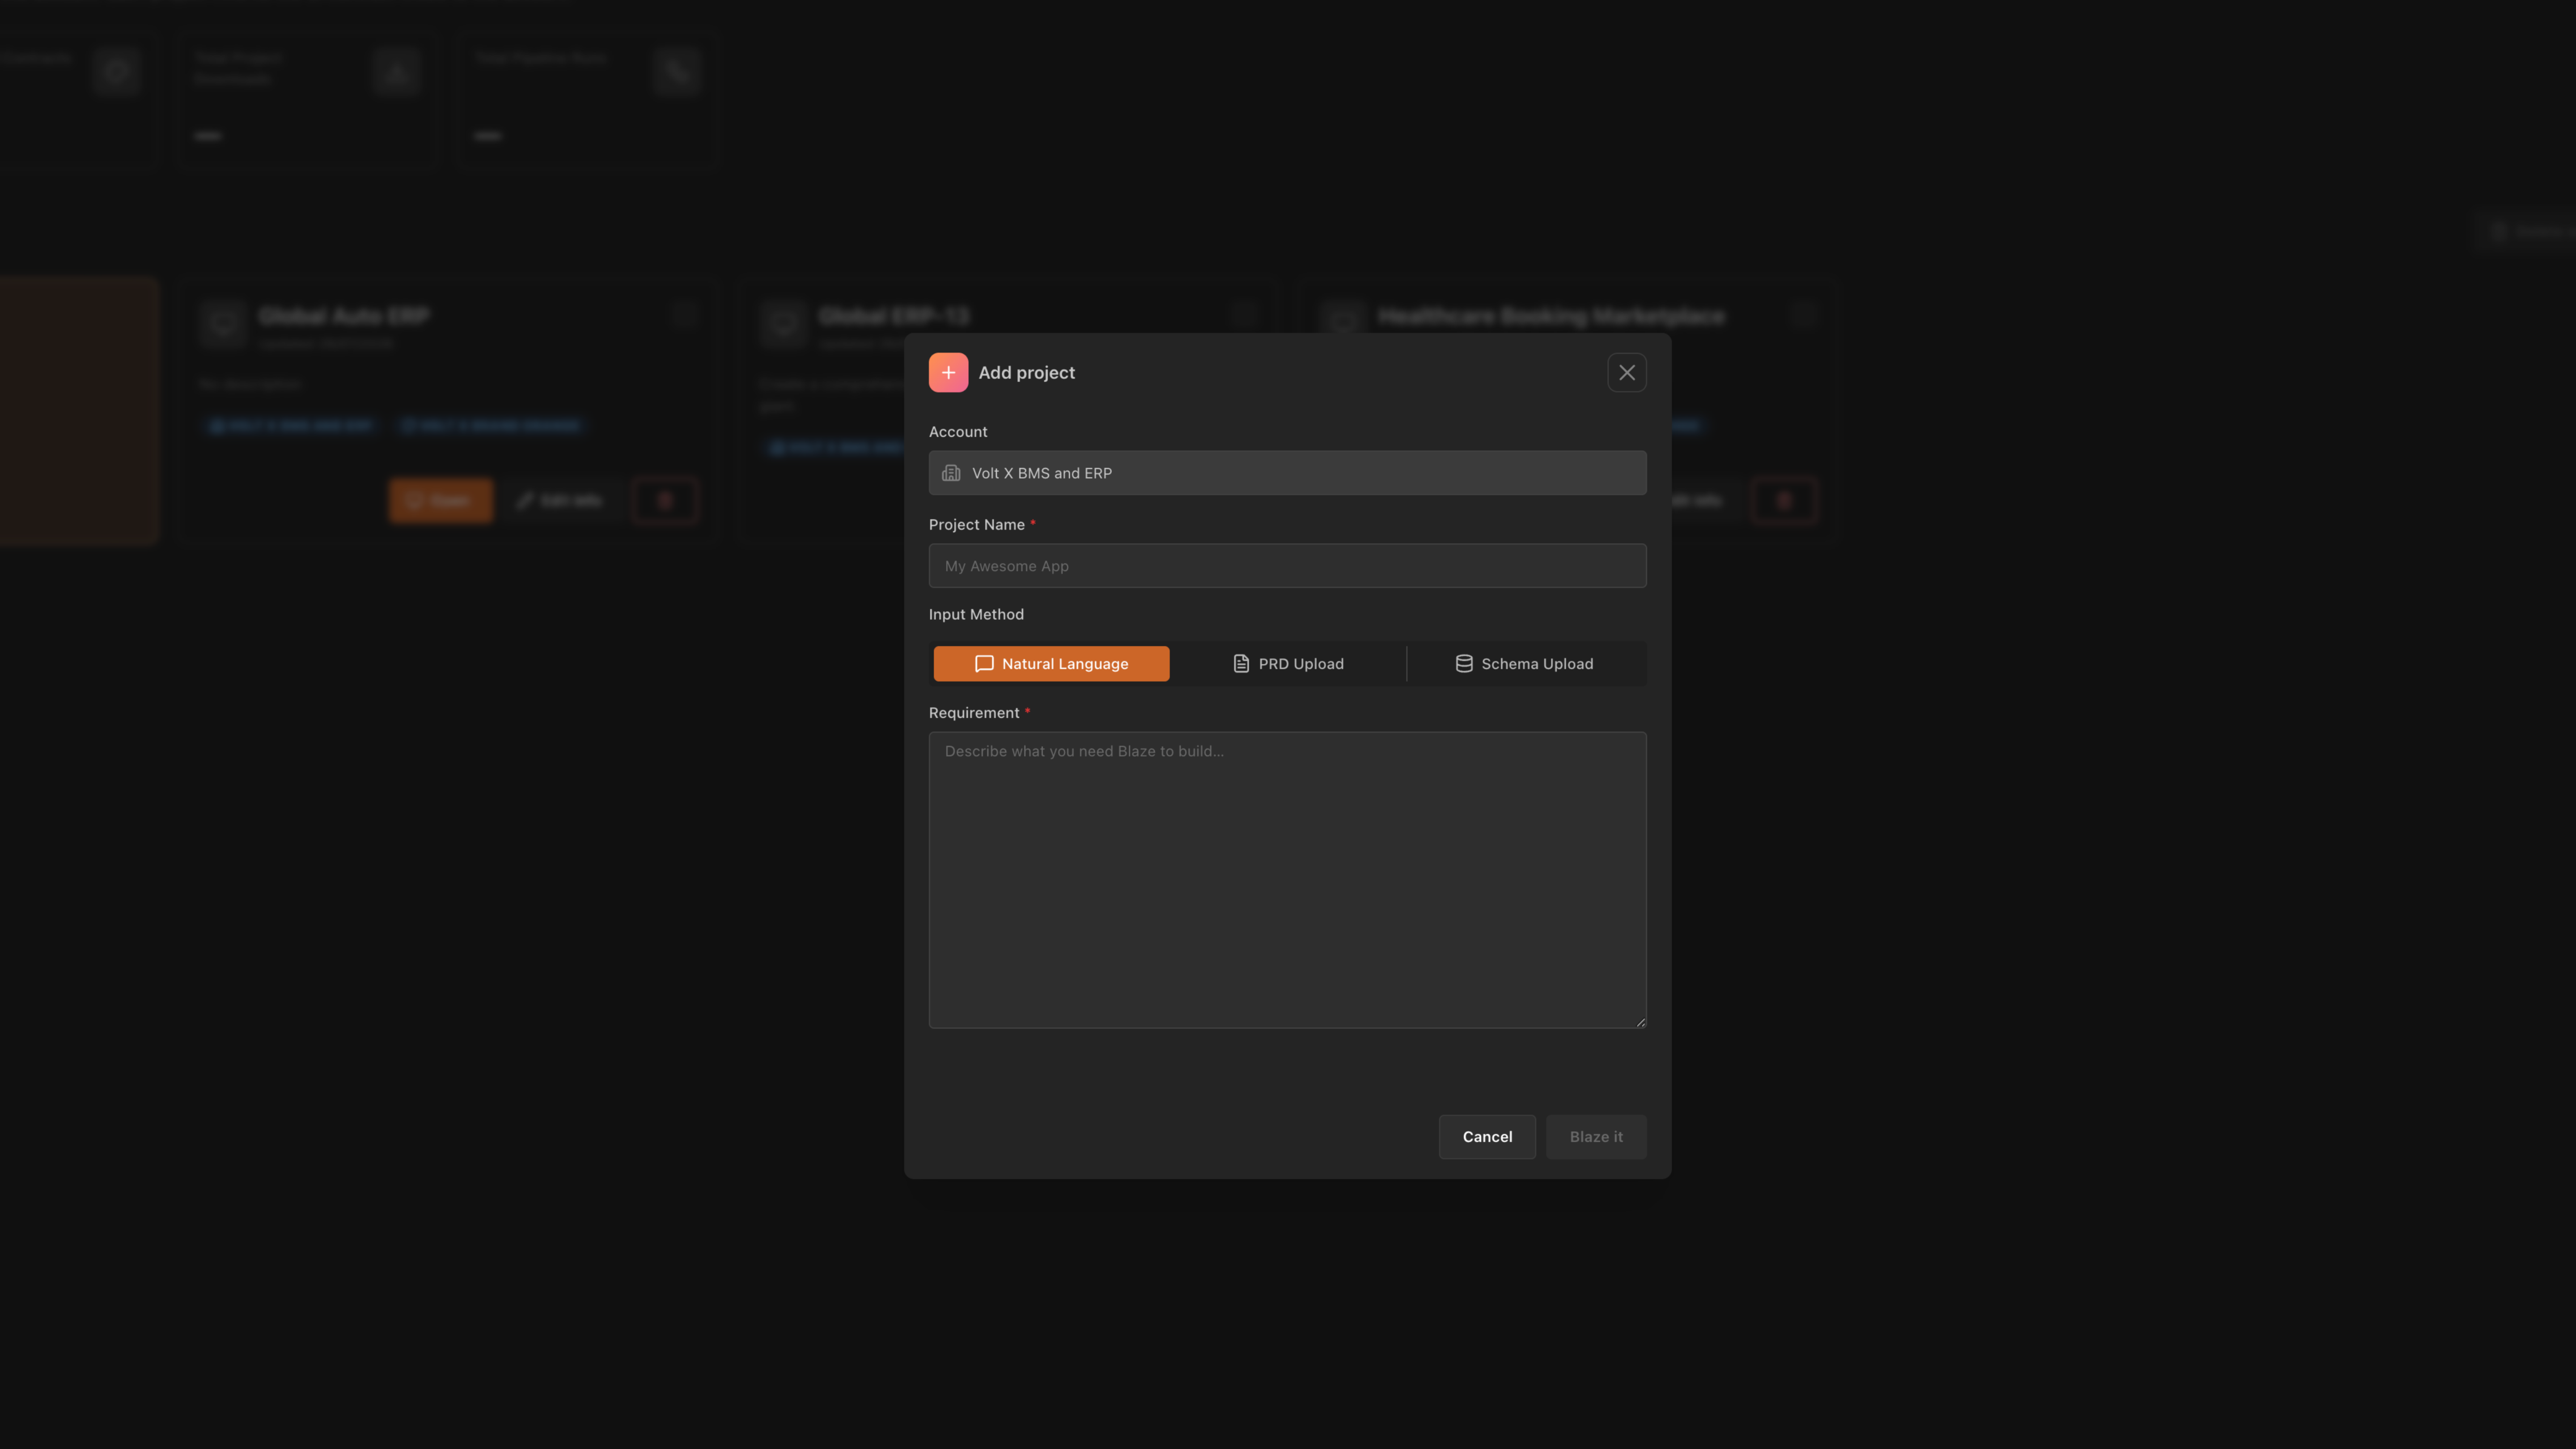This screenshot has width=2576, height=1449.
Task: Cancel adding the project
Action: (1487, 1137)
